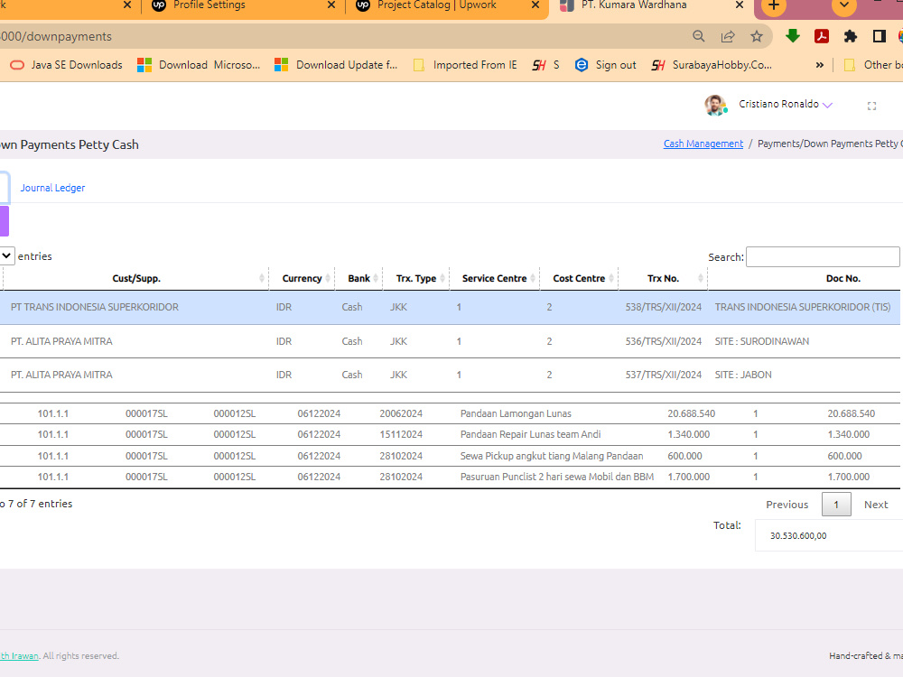The width and height of the screenshot is (903, 677).
Task: Sort by Service Centre column
Action: (494, 278)
